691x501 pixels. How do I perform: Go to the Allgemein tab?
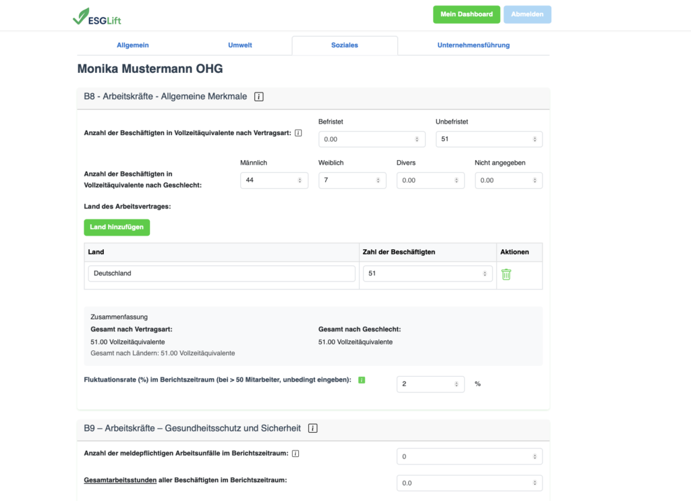point(132,44)
